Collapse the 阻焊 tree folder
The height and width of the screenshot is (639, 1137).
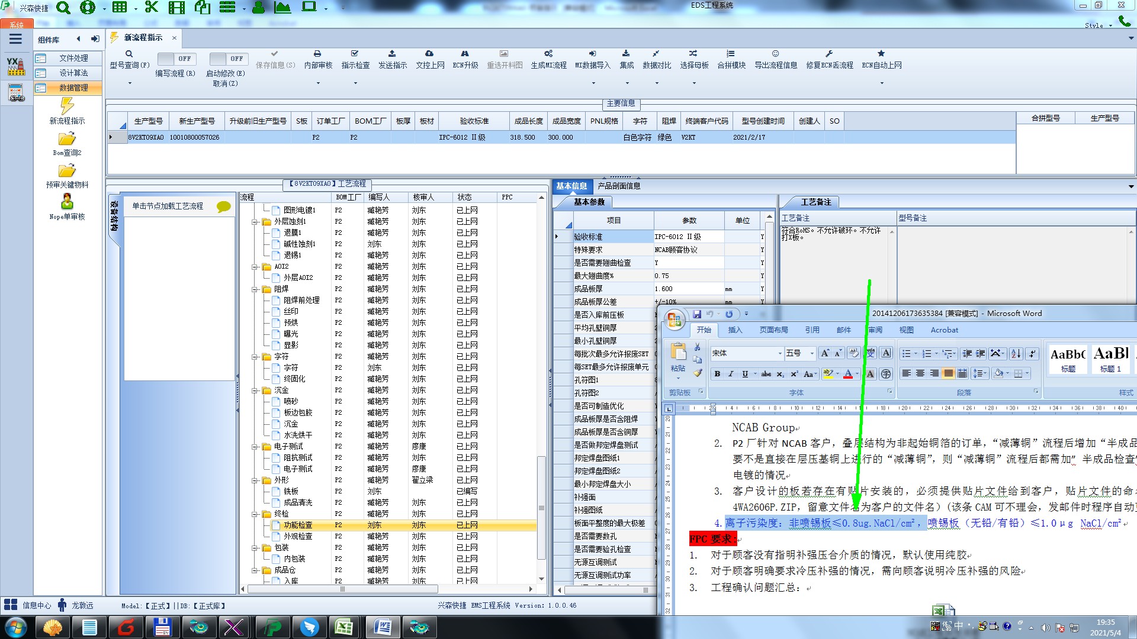[x=255, y=289]
